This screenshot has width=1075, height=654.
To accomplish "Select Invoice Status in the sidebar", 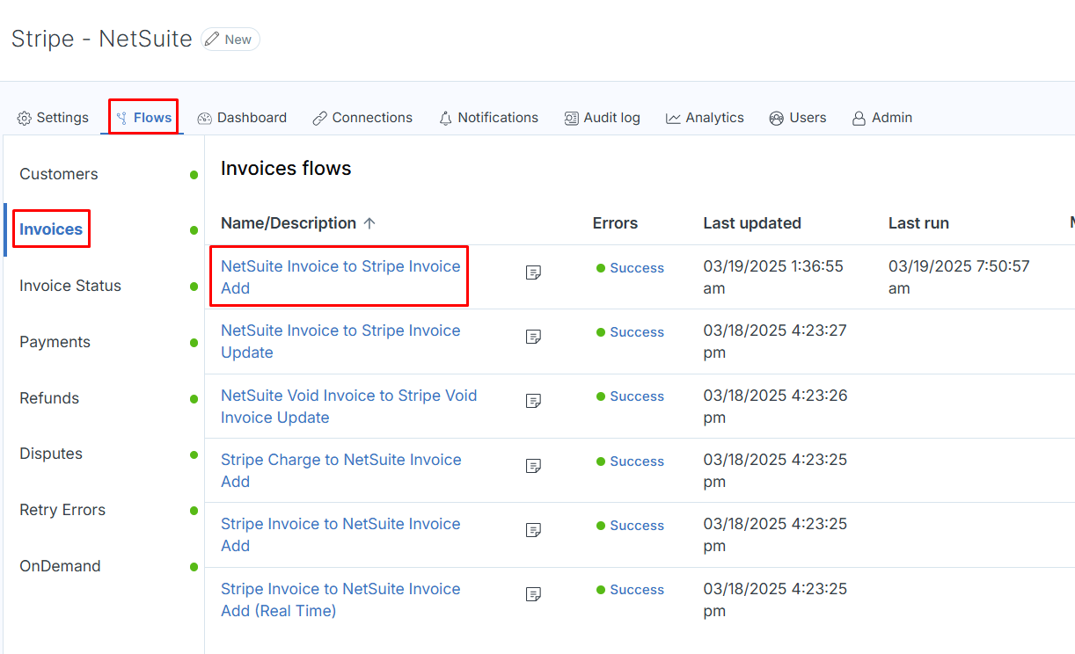I will tap(70, 286).
